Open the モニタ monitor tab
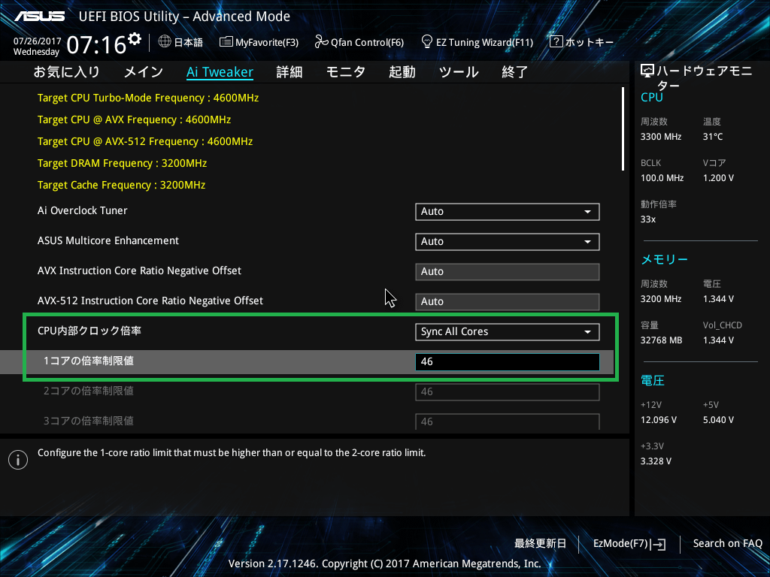Image resolution: width=770 pixels, height=577 pixels. pos(346,72)
